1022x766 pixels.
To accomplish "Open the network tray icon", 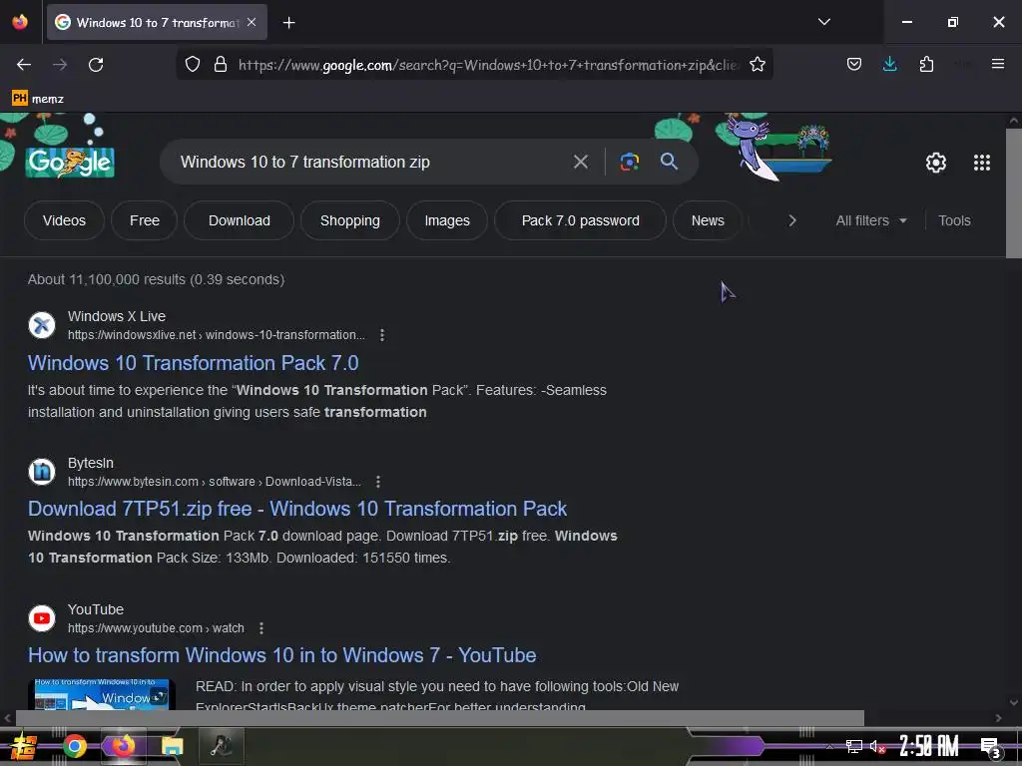I will coord(853,746).
